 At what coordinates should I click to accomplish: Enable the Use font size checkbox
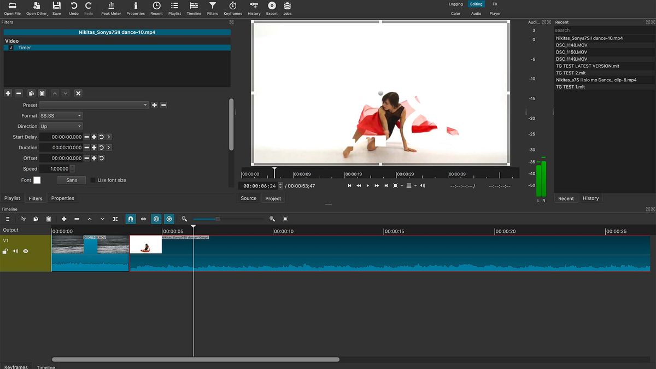point(93,180)
